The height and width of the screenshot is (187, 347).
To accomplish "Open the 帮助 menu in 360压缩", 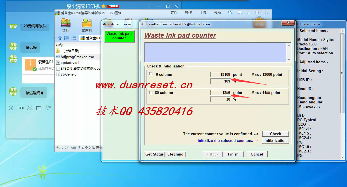I will (x=217, y=13).
